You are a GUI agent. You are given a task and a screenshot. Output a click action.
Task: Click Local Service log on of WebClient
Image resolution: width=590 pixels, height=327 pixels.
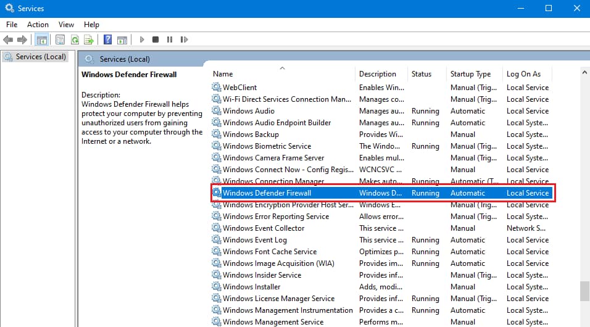click(528, 87)
